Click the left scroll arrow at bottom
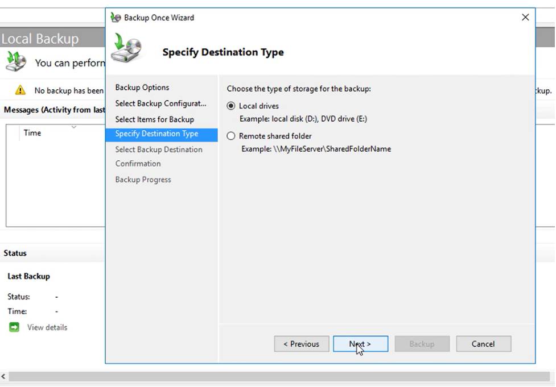556x387 pixels. (x=4, y=377)
